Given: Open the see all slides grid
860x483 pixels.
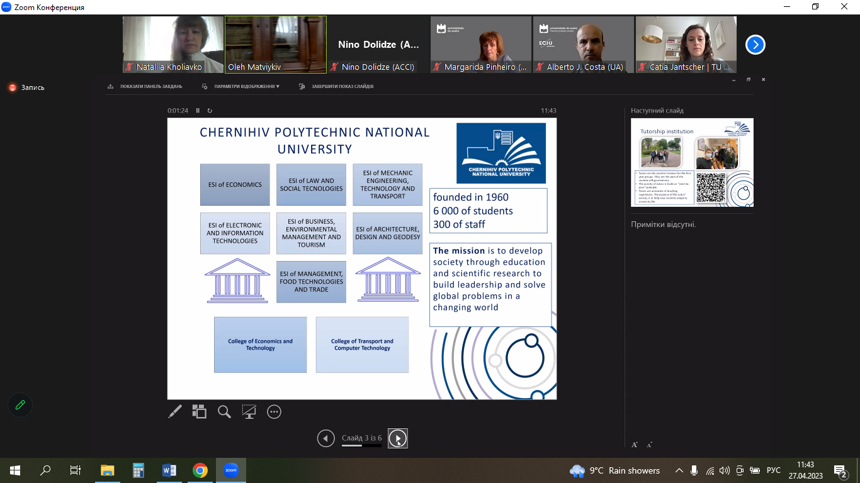Looking at the screenshot, I should pyautogui.click(x=200, y=412).
